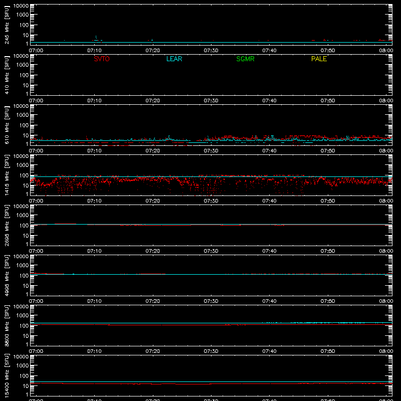Click the green SGMR station legend label
Viewport: 401px width, 401px height.
(x=245, y=59)
